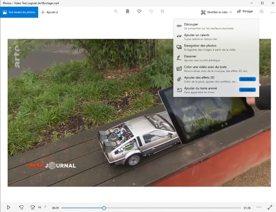Click the volume icon in playback bar

(x=40, y=207)
